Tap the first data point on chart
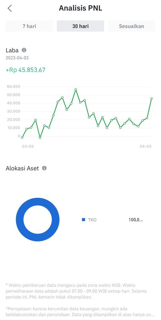Image resolution: width=161 pixels, height=320 pixels. point(22,137)
